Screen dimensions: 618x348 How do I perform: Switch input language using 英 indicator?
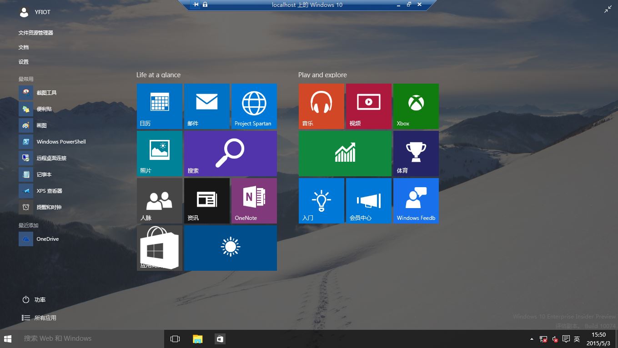tap(577, 339)
